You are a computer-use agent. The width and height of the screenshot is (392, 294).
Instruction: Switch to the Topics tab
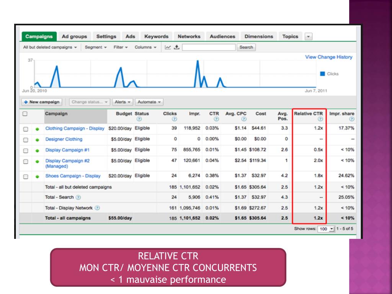(x=290, y=36)
